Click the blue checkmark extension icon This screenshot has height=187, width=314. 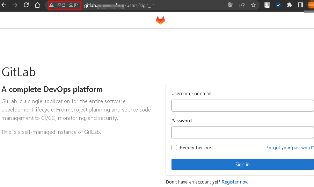point(278,5)
